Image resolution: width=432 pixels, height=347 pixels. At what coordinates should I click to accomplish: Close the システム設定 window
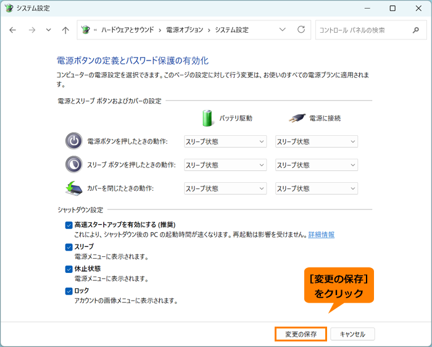pyautogui.click(x=418, y=8)
